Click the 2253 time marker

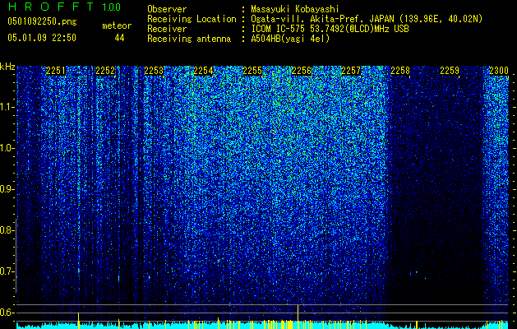click(154, 71)
